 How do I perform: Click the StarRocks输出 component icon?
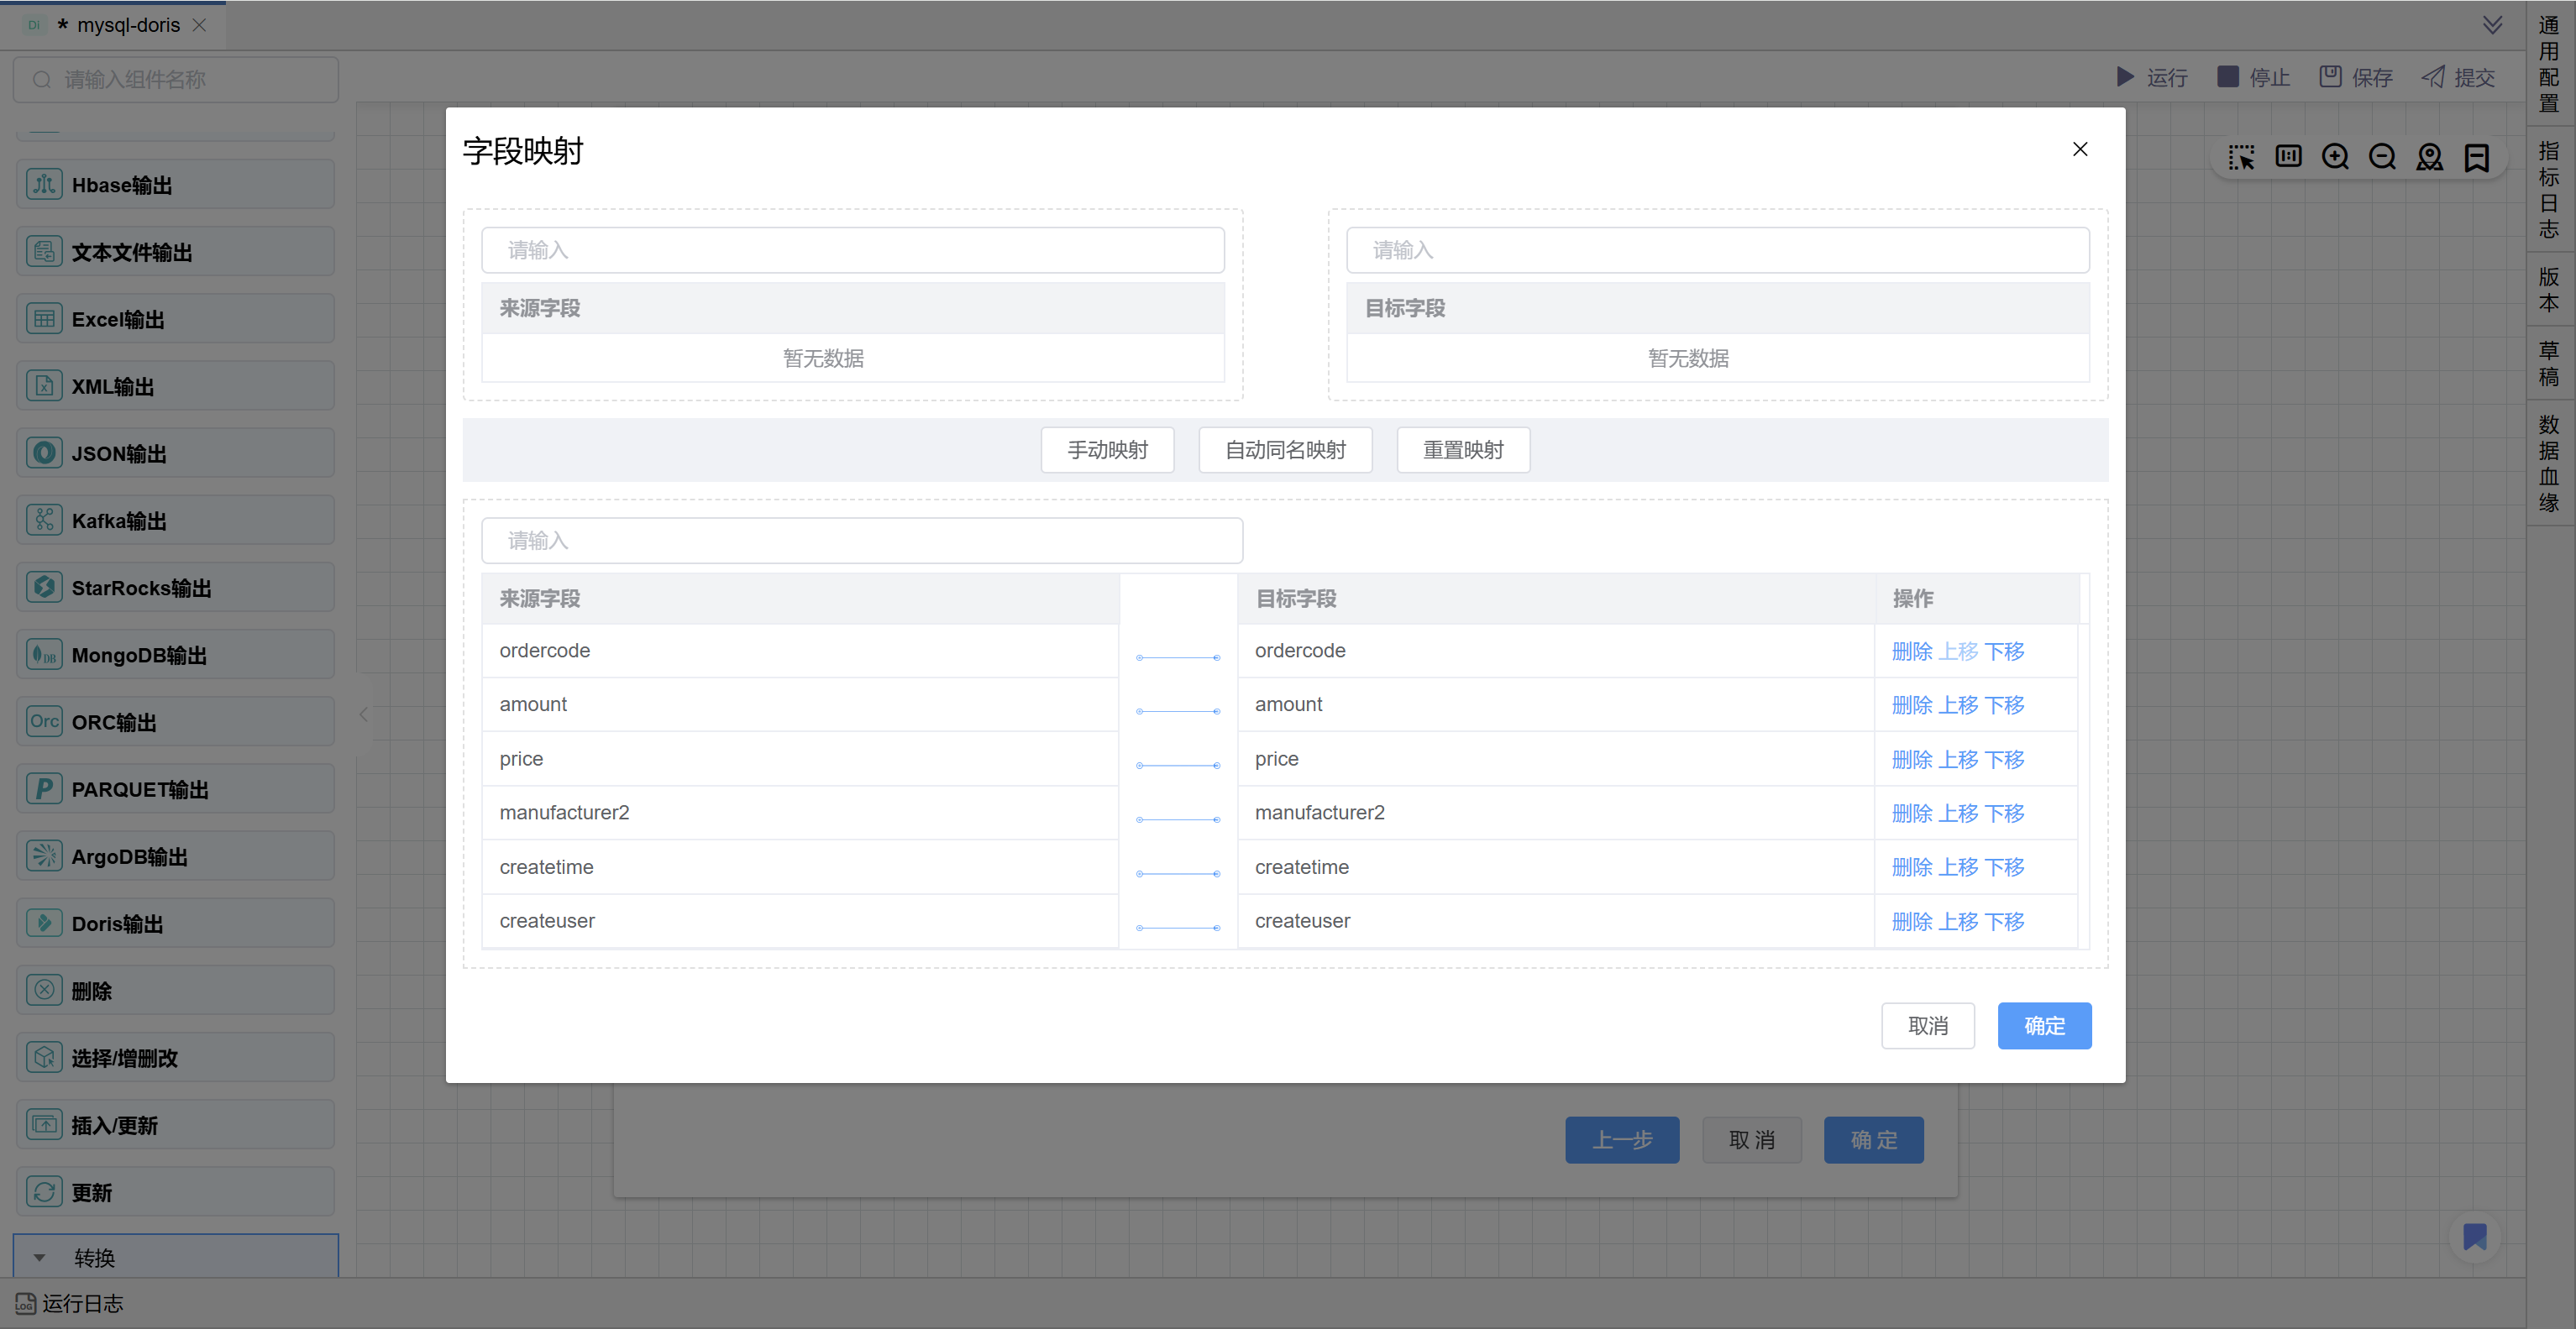[x=44, y=588]
